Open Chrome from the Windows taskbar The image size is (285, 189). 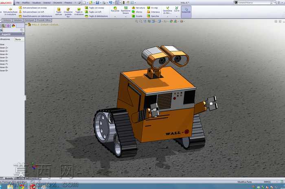(22, 187)
